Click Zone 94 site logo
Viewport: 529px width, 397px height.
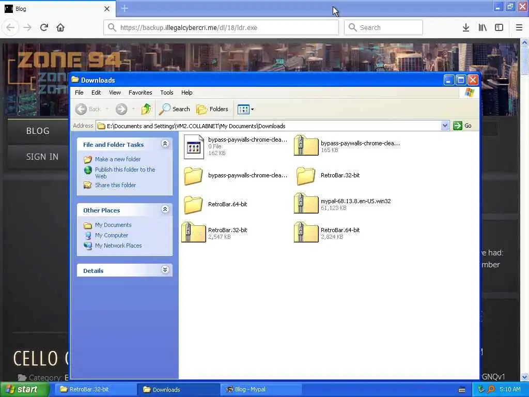coord(69,61)
